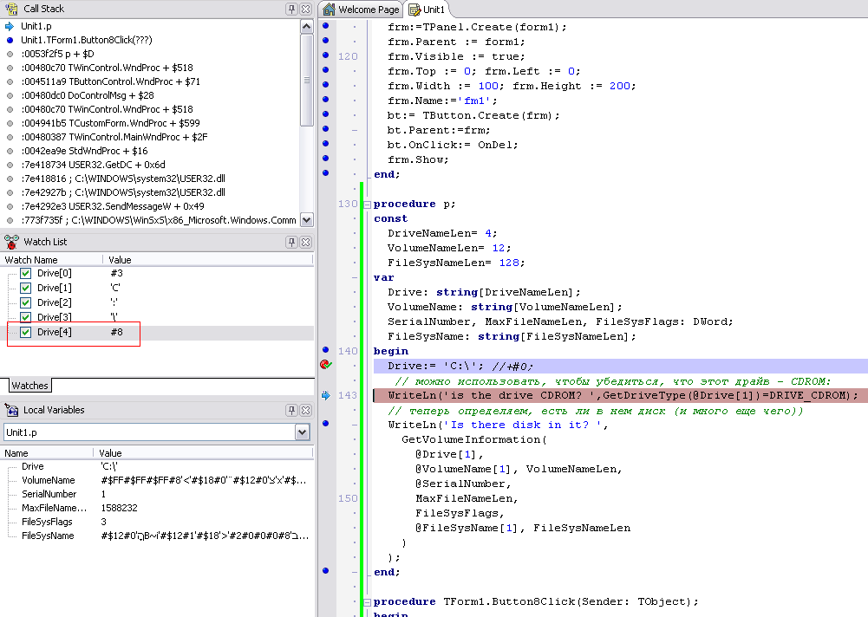Click the Watch List ladybug icon

11,242
